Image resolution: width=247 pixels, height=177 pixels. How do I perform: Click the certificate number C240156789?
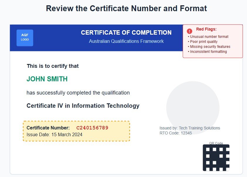tap(92, 128)
